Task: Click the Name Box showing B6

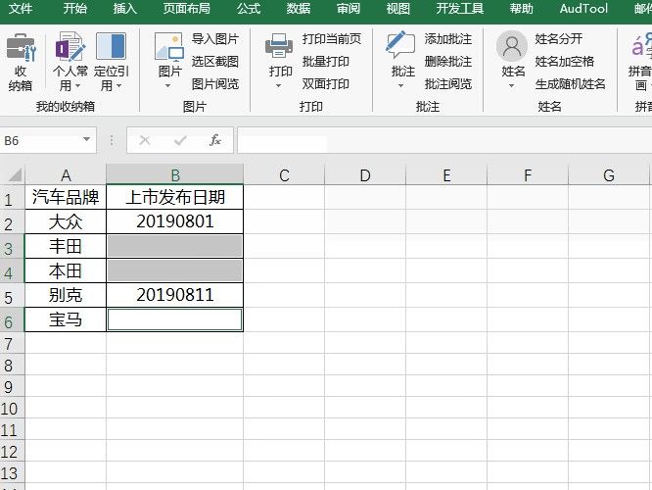Action: click(x=48, y=140)
